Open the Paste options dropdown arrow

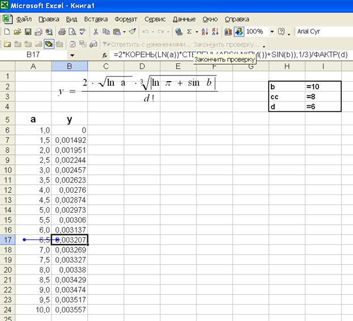point(124,32)
